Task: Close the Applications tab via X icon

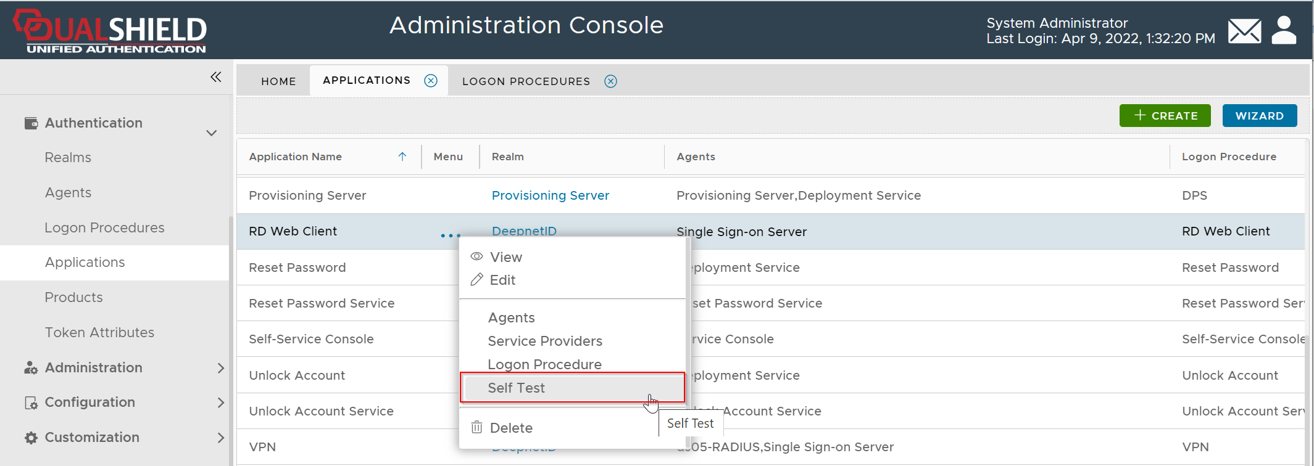Action: (x=431, y=81)
